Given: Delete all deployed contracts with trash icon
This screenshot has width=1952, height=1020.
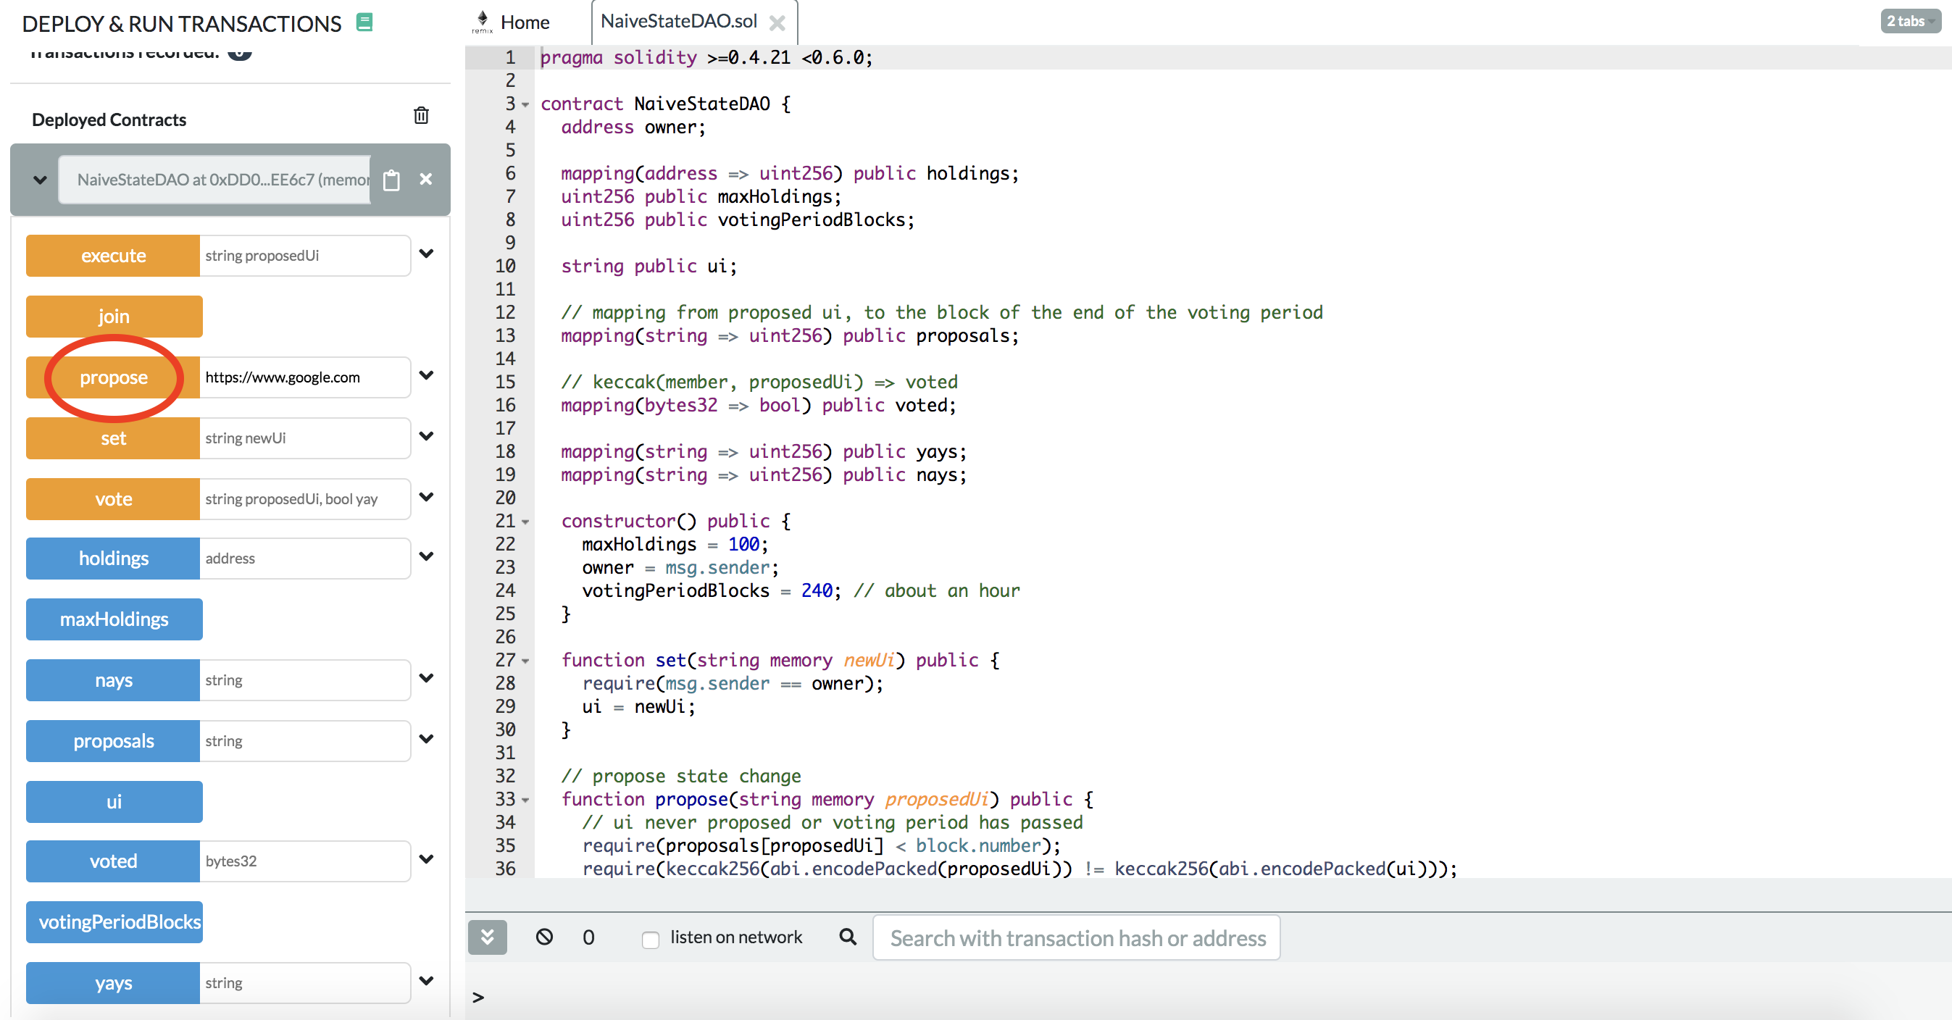Looking at the screenshot, I should tap(421, 115).
